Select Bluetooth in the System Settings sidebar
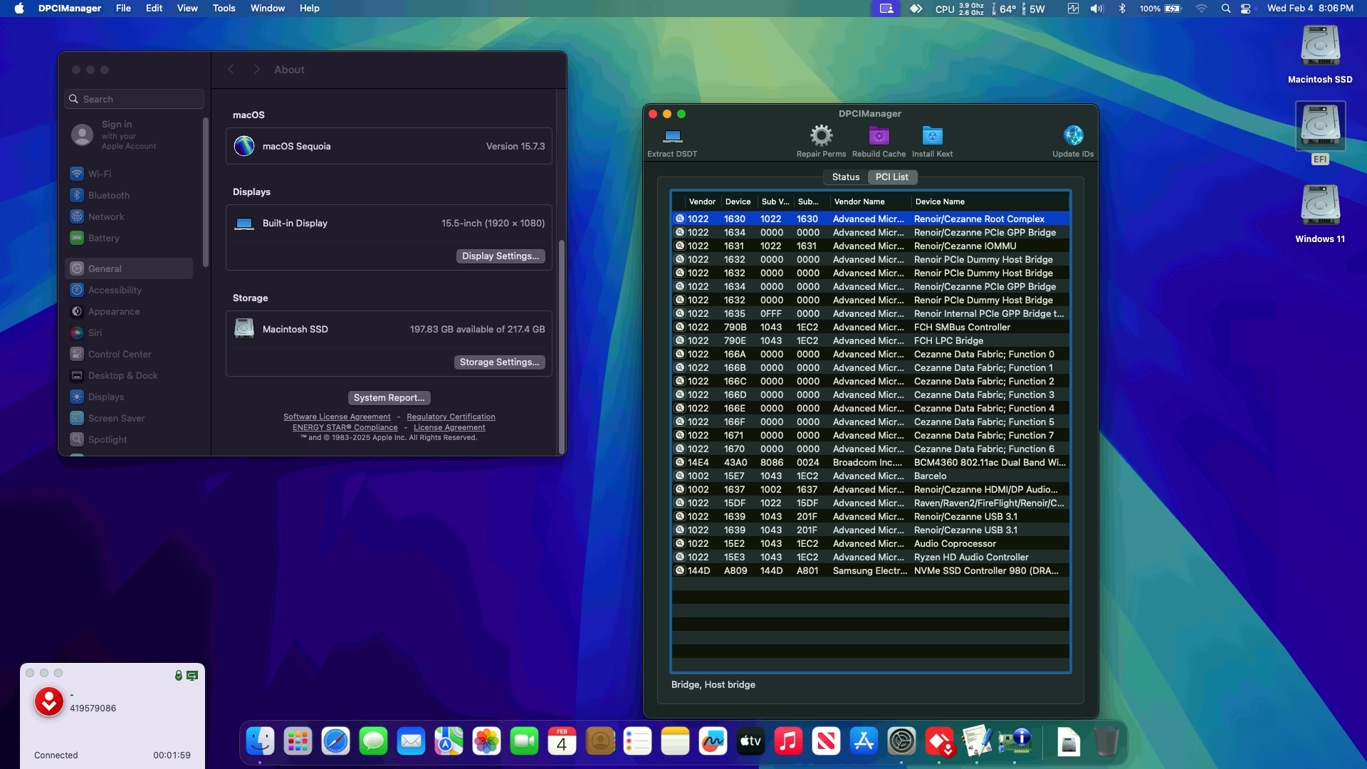The width and height of the screenshot is (1367, 769). pos(128,195)
